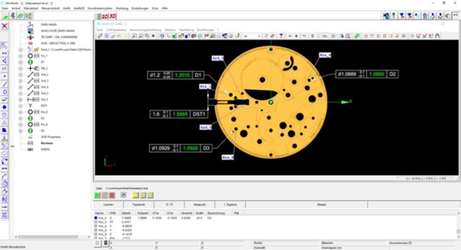Click the D / R button
The image size is (461, 250).
click(x=169, y=205)
